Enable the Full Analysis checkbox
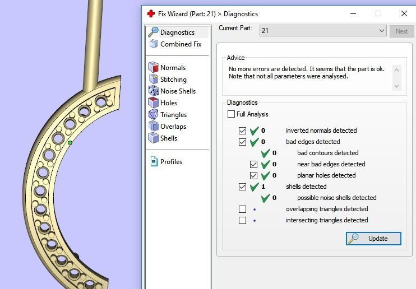The width and height of the screenshot is (416, 289). click(231, 114)
